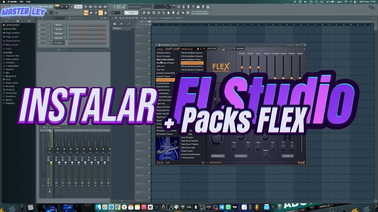Click the magnet snap icon in playlist
Viewport: 378px width, 212px height.
click(116, 18)
